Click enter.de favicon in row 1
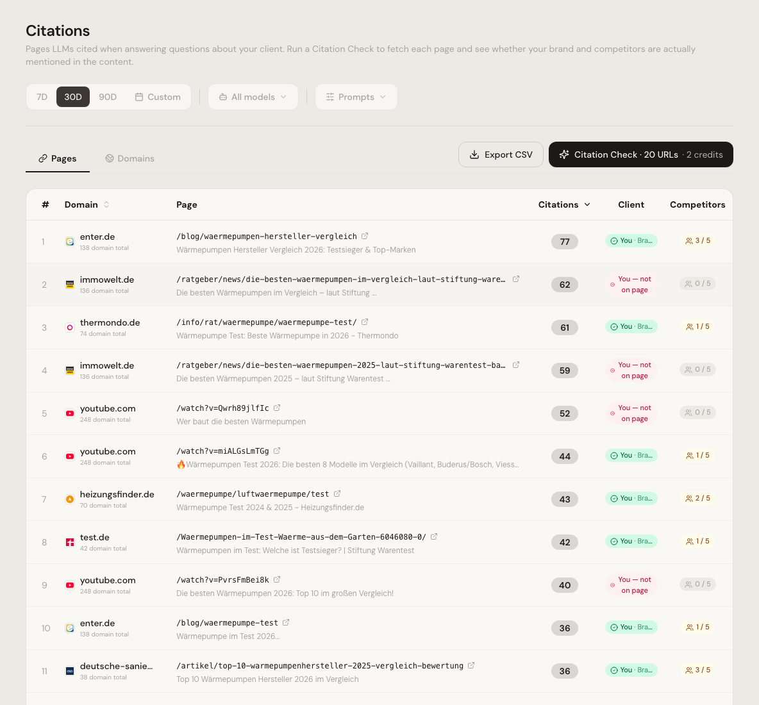This screenshot has height=705, width=759. [x=70, y=242]
